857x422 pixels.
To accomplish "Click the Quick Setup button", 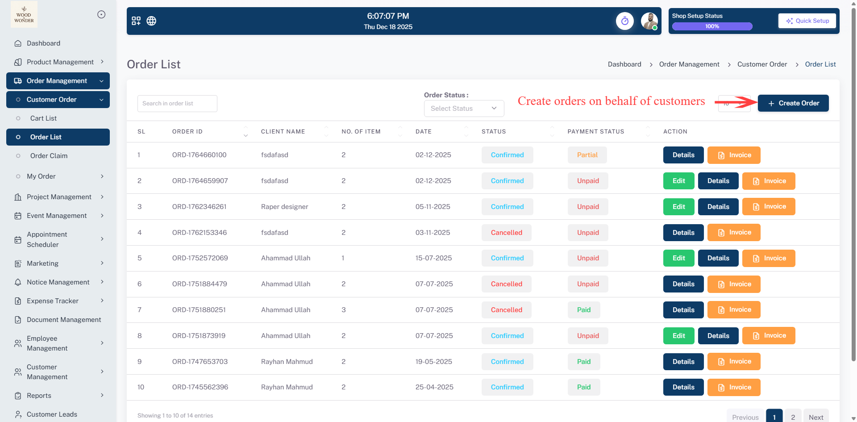I will click(x=807, y=21).
